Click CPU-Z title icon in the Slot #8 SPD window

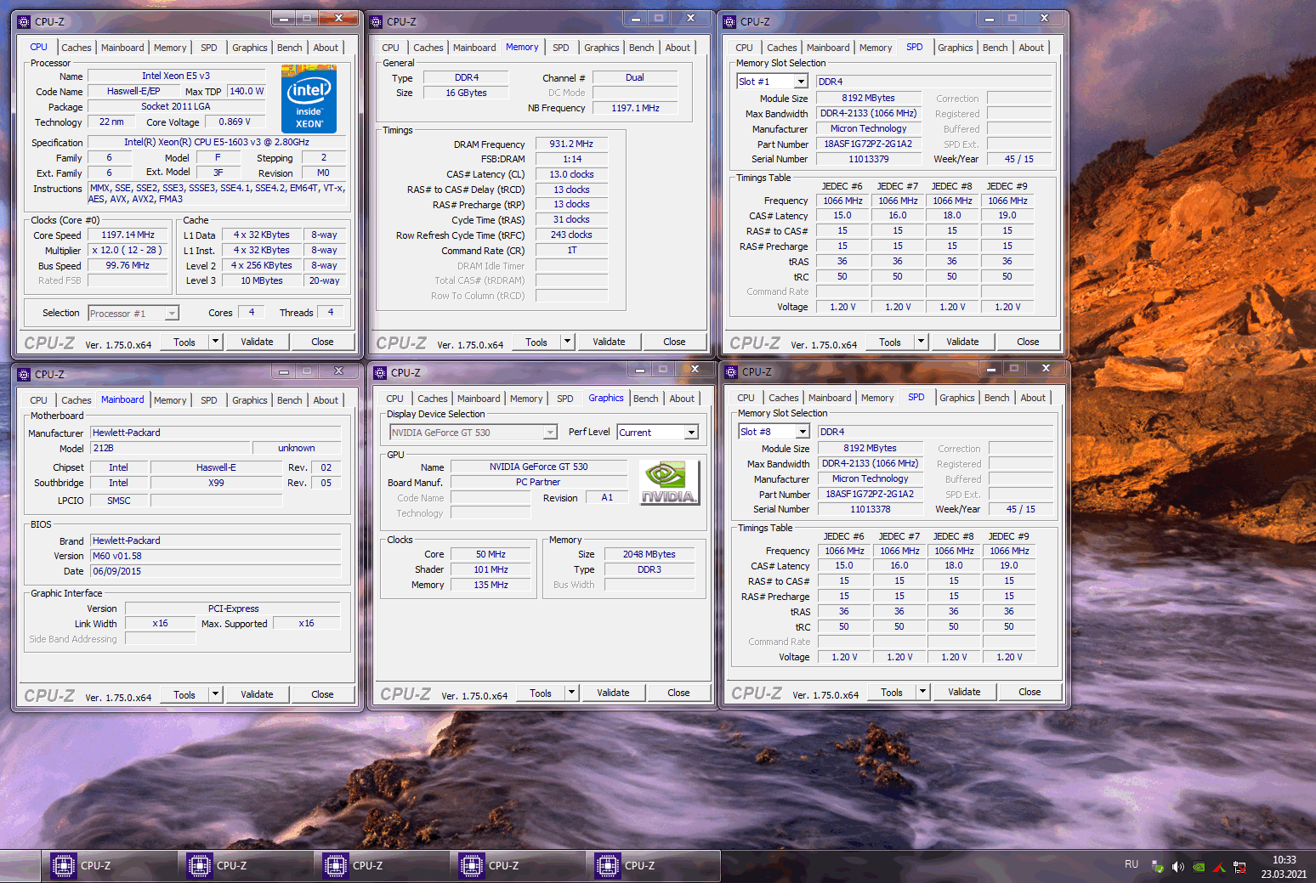tap(731, 371)
